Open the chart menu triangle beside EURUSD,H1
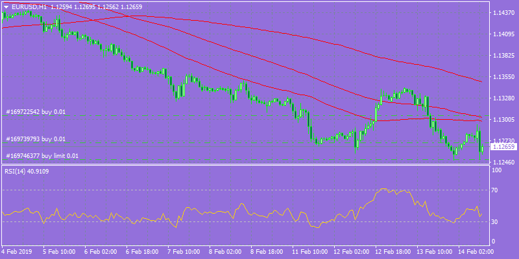The height and width of the screenshot is (259, 519). 6,6
